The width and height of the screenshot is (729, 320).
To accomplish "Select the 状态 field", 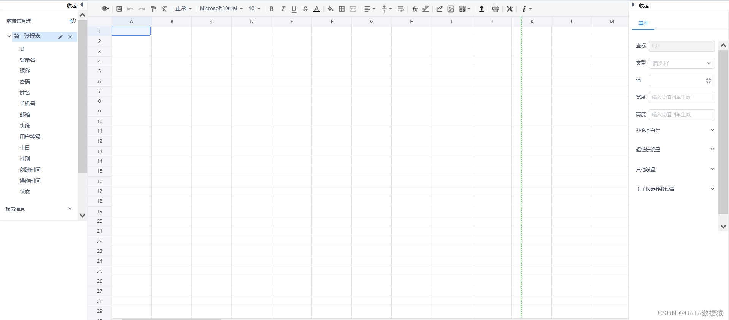I will tap(25, 192).
